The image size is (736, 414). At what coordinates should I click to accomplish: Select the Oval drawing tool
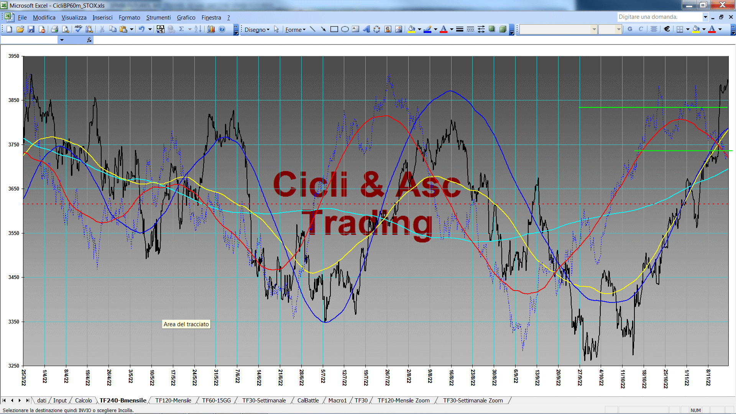(x=345, y=29)
